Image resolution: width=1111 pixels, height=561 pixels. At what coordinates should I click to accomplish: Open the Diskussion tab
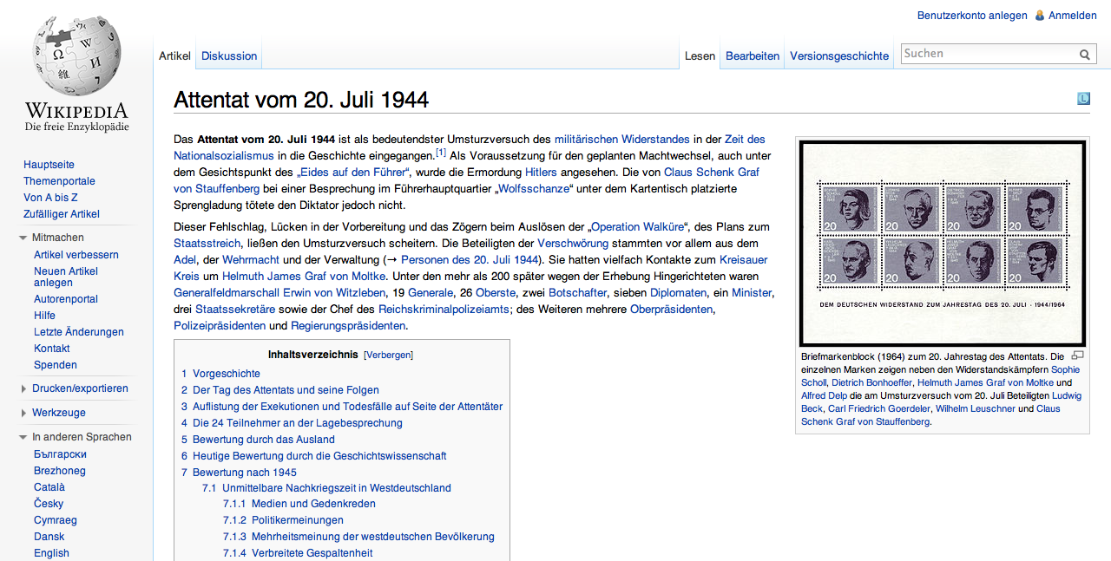pyautogui.click(x=229, y=55)
